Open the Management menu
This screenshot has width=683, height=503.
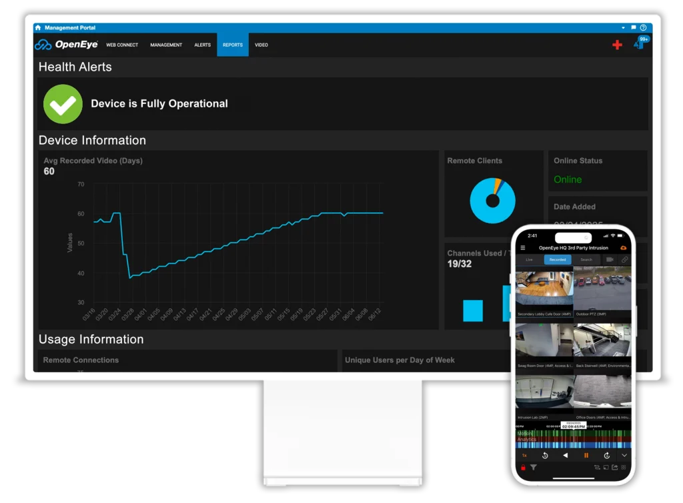pos(166,45)
